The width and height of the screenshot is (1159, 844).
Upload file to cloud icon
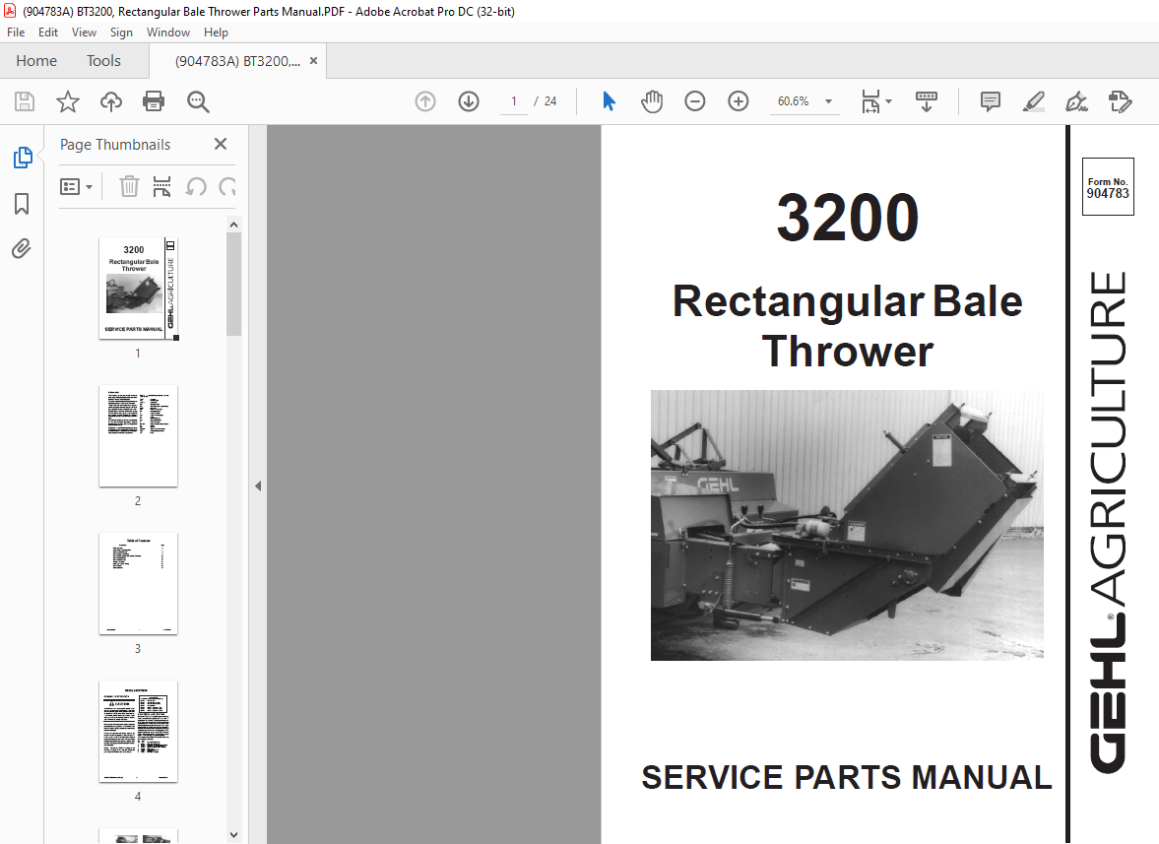(111, 101)
